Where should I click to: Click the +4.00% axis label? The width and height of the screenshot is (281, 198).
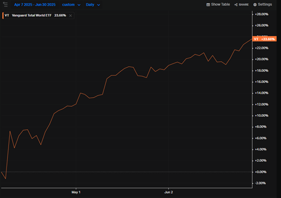point(260,149)
